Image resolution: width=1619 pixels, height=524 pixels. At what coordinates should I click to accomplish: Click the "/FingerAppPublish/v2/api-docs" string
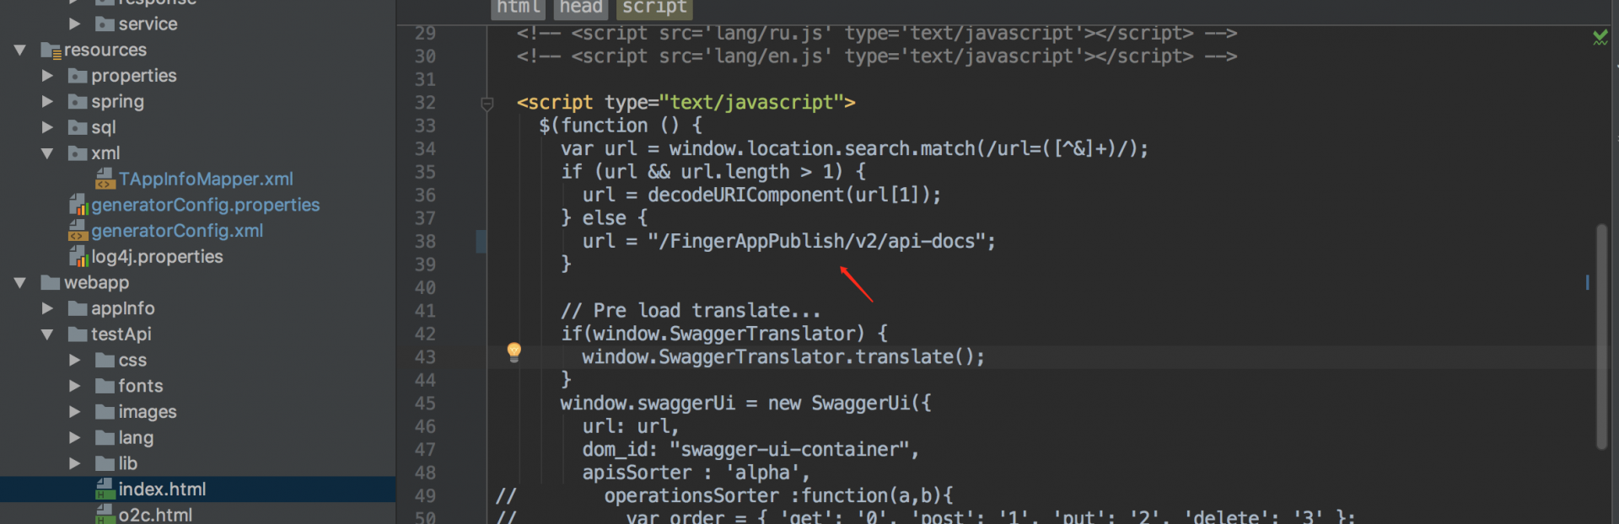[816, 242]
